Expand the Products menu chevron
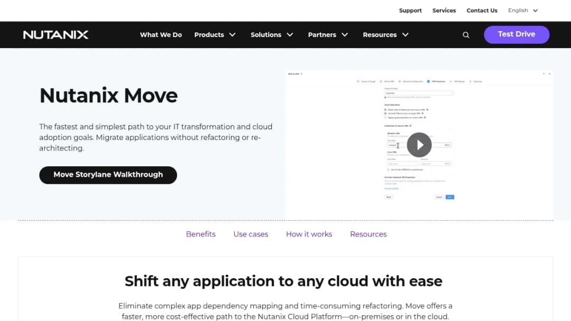 pos(232,34)
